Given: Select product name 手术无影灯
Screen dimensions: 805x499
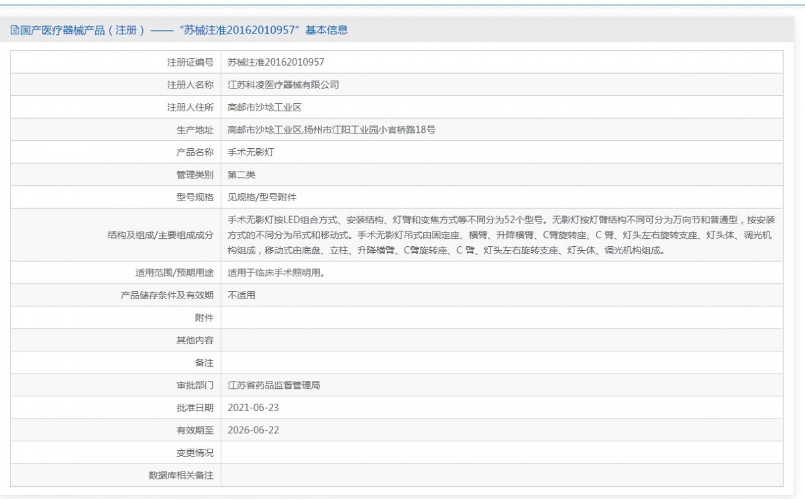Looking at the screenshot, I should pos(250,152).
